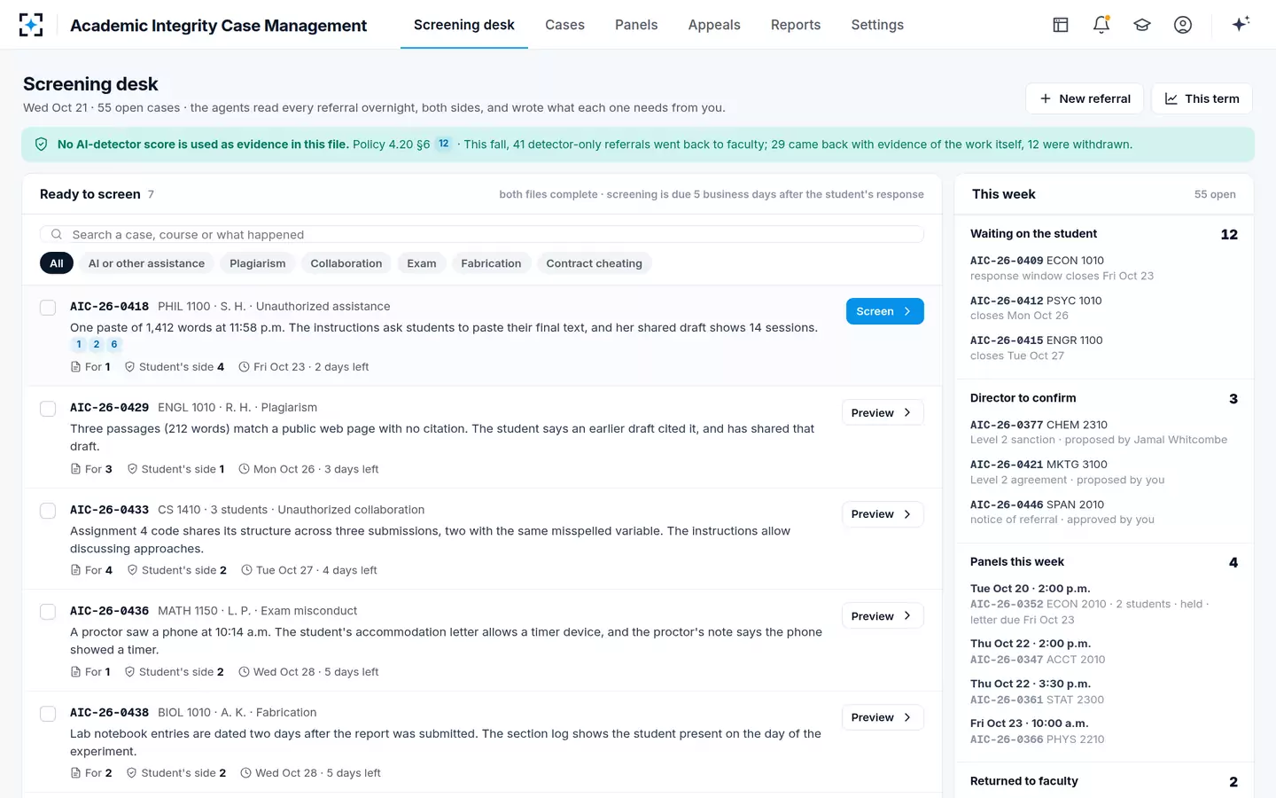Click the document icon next to For 3 in AIC-26-0429

point(75,469)
